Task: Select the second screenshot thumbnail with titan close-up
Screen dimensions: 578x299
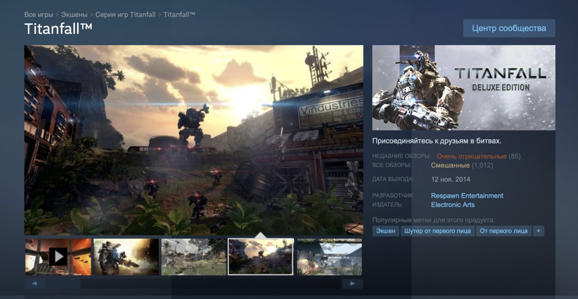Action: point(126,257)
